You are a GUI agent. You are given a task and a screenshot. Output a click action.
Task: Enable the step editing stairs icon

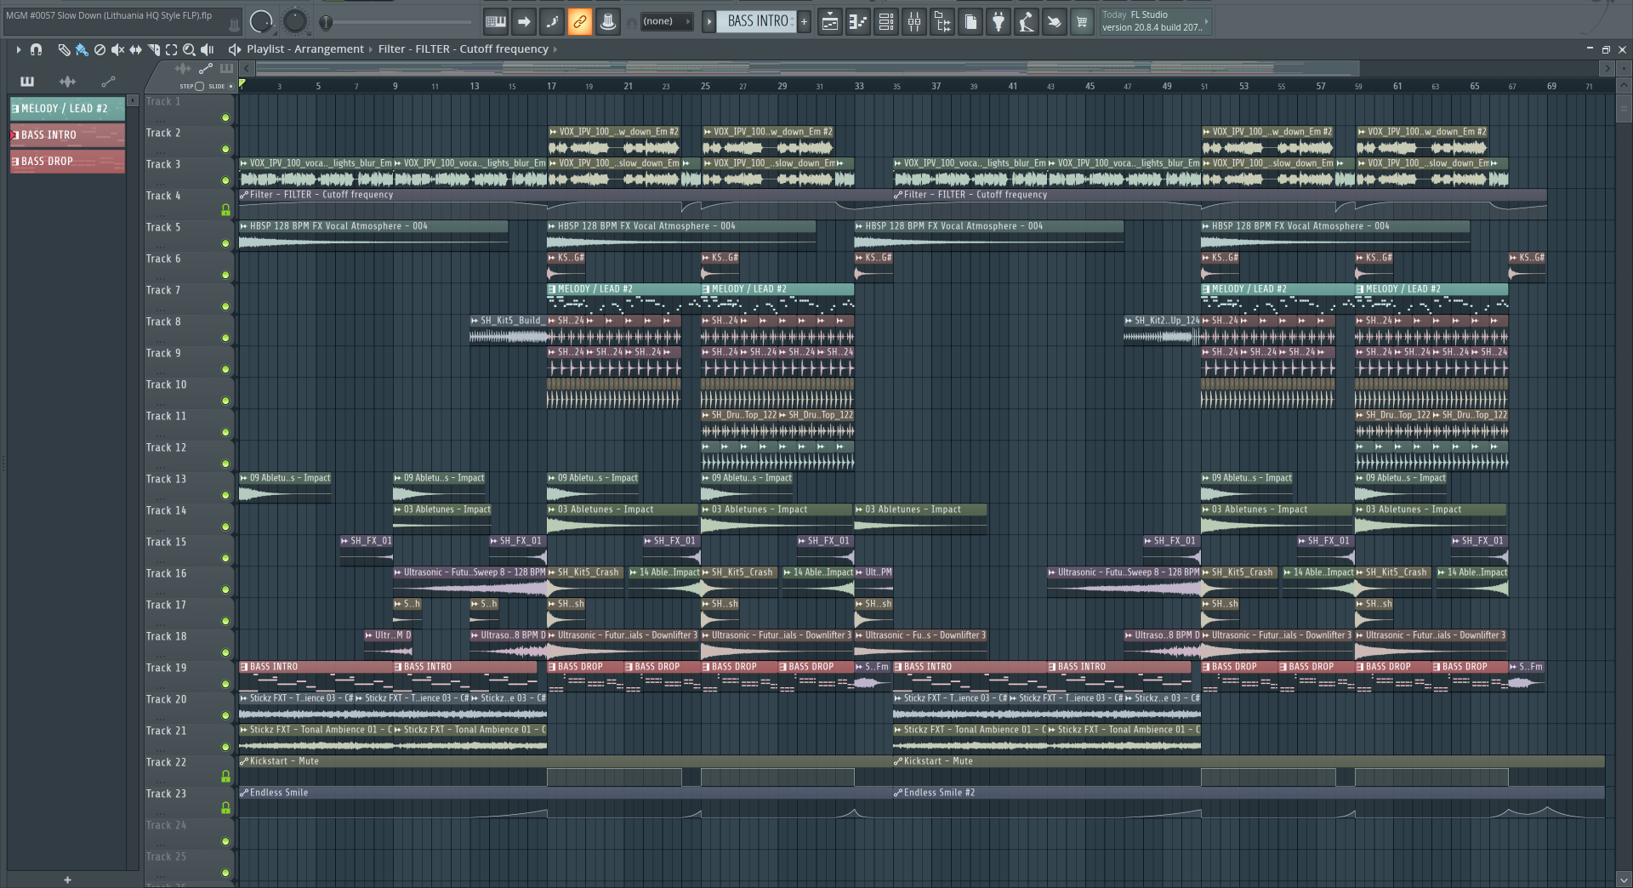pyautogui.click(x=552, y=21)
